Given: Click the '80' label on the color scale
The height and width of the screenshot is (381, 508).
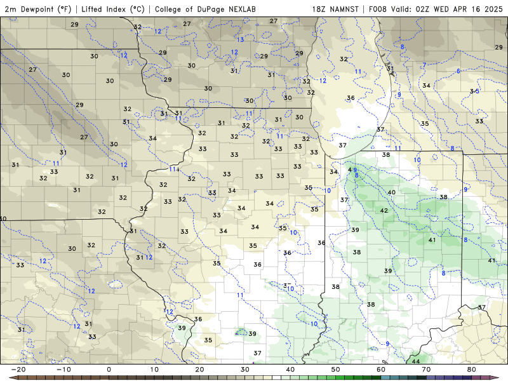Looking at the screenshot, I should coord(472,370).
